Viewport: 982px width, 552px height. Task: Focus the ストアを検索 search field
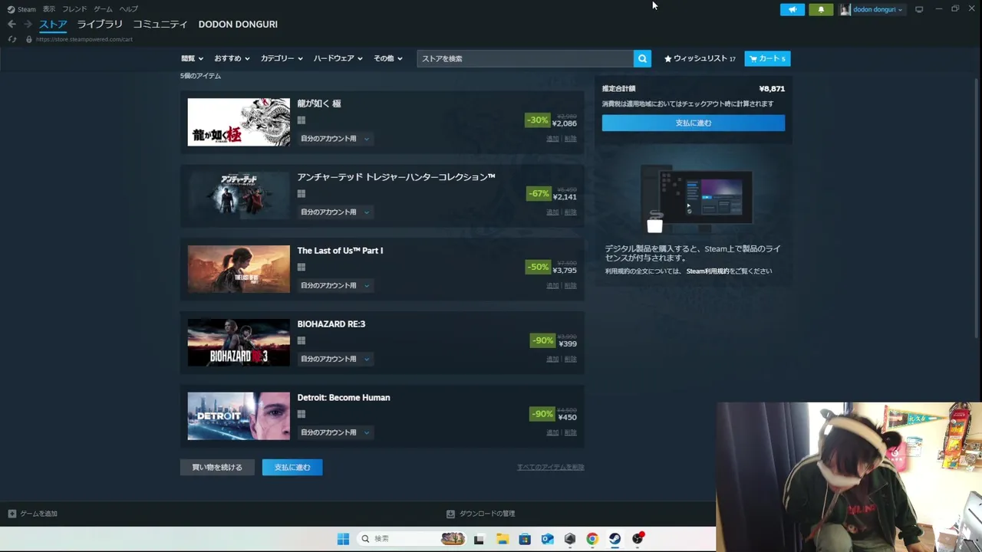pos(526,58)
